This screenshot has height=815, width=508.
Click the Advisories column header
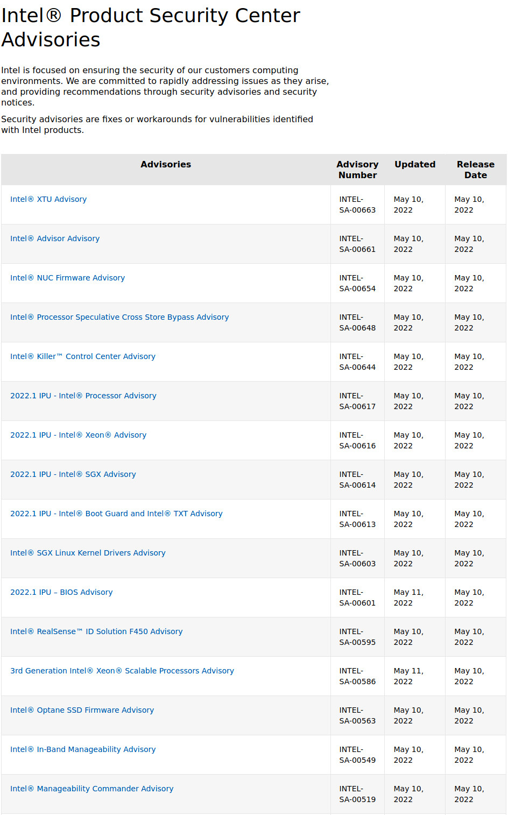pos(166,165)
